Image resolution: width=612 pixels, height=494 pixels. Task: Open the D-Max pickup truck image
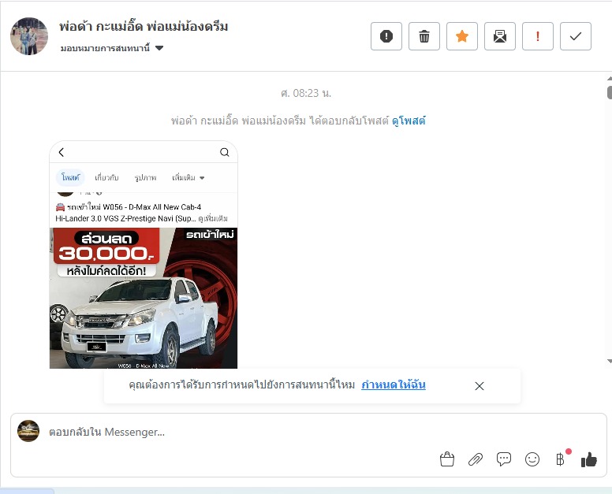point(144,298)
